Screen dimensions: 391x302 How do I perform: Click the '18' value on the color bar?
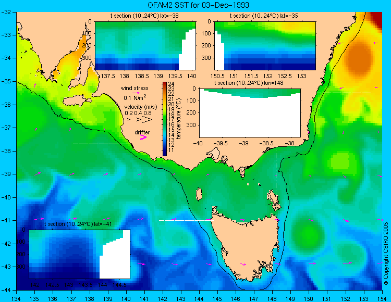171,115
